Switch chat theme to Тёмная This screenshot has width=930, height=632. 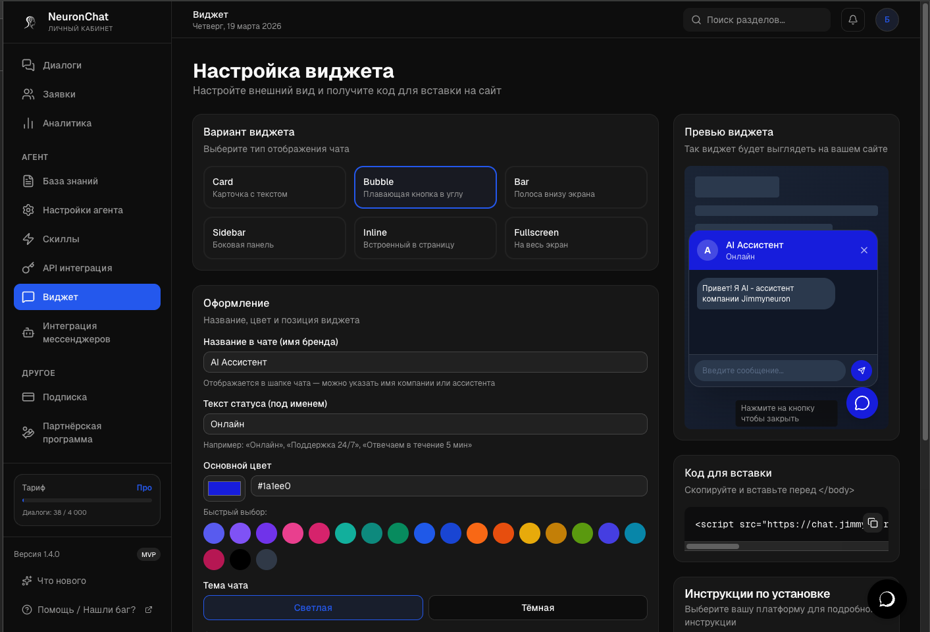pos(537,607)
